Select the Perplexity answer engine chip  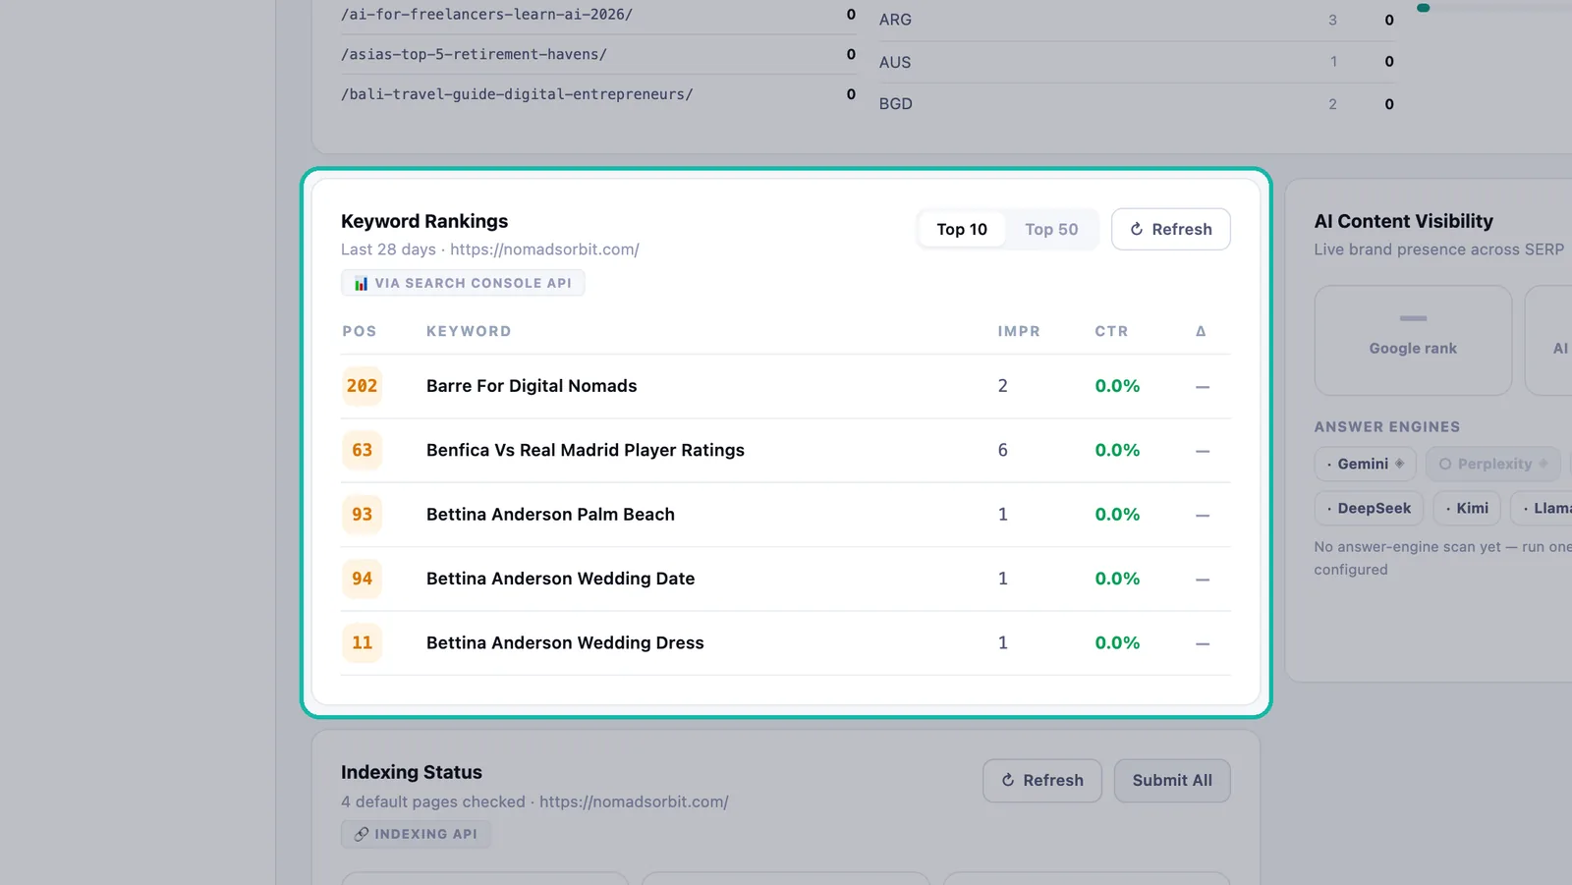coord(1492,464)
